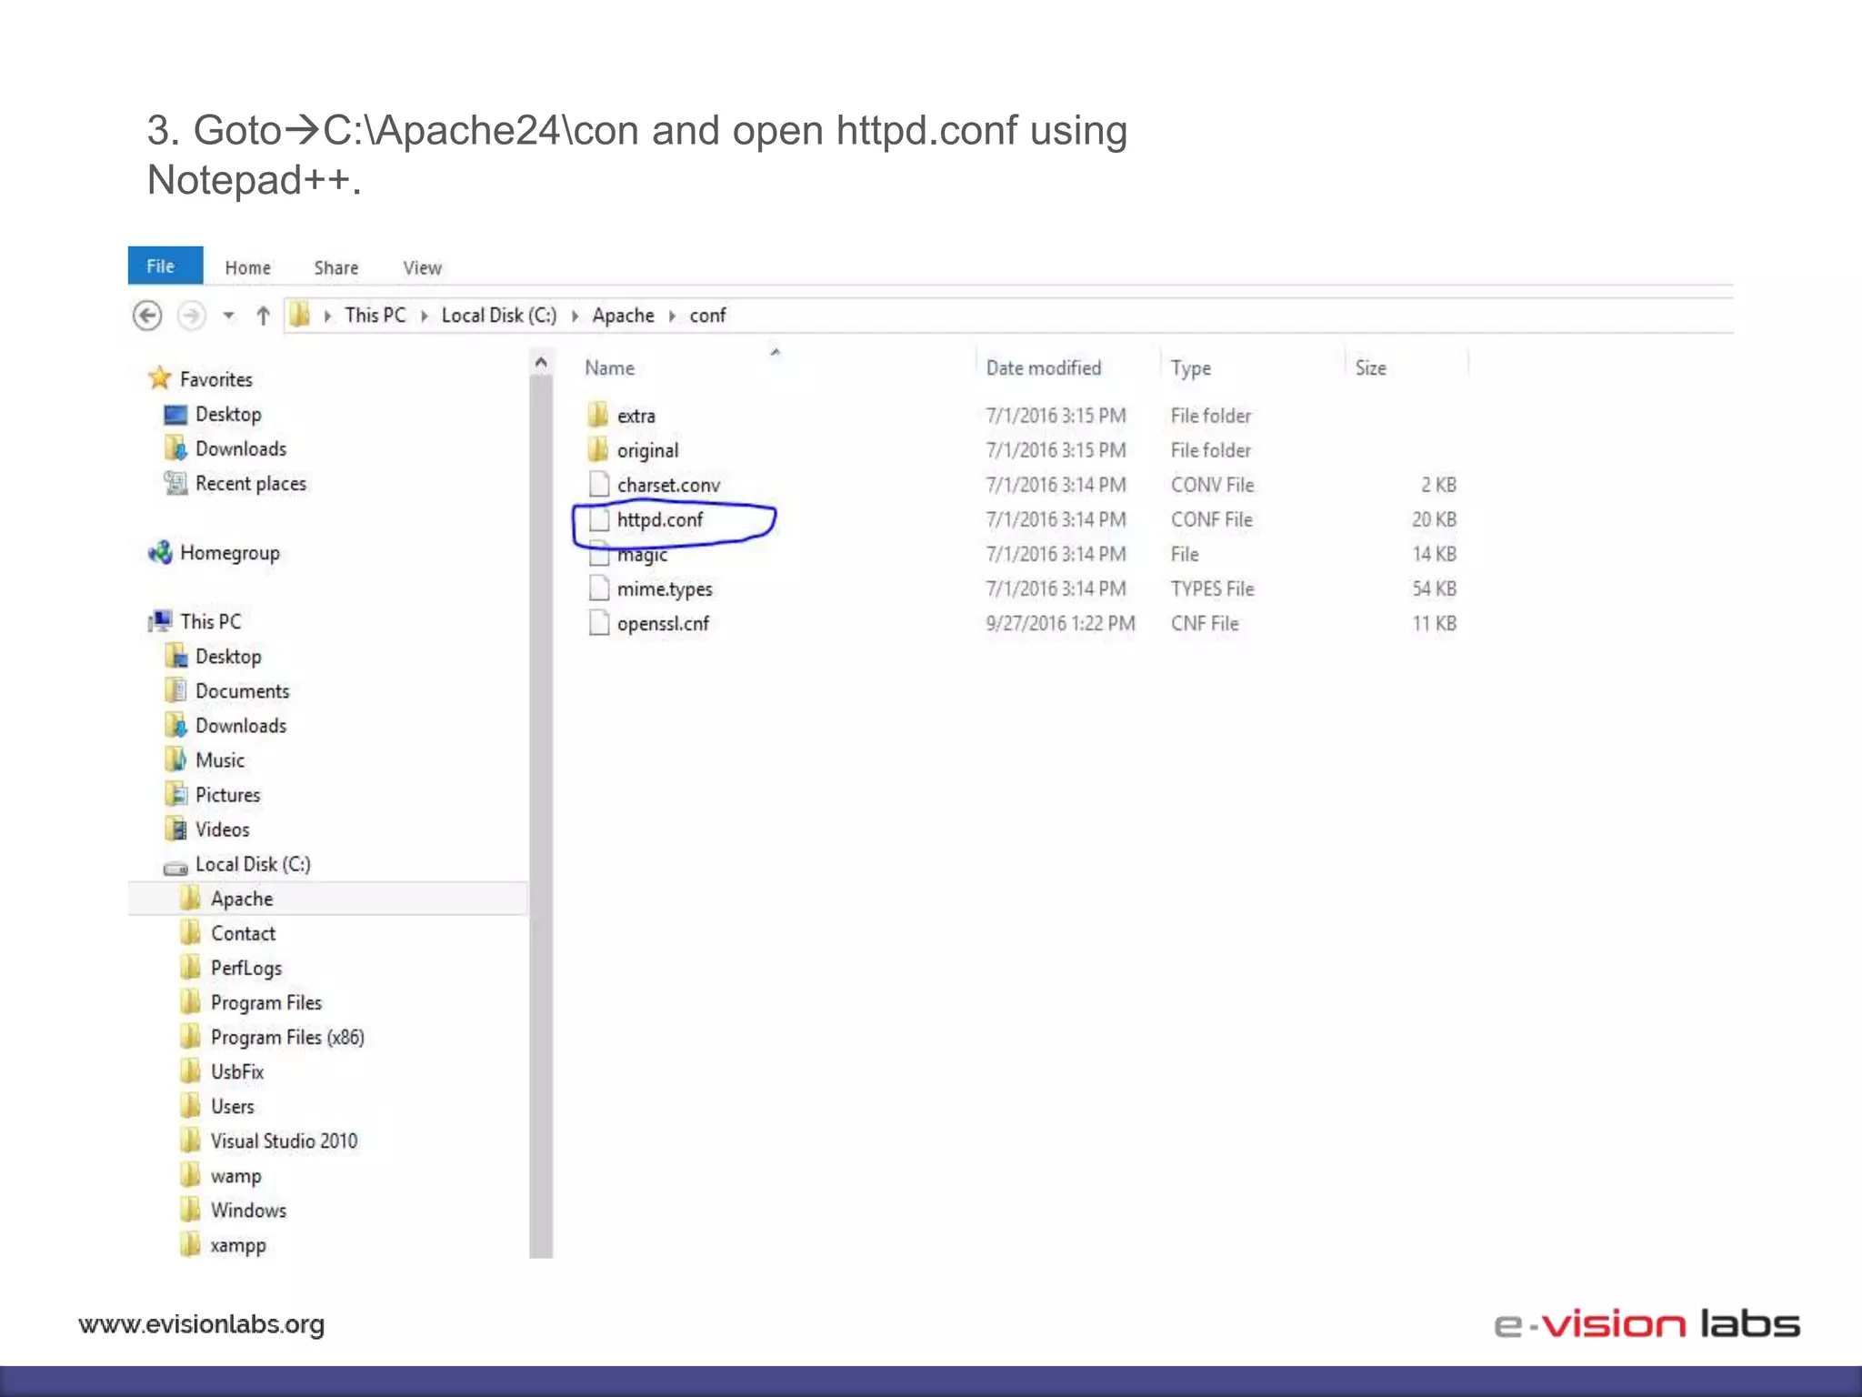Sort files by the Type column
1862x1397 pixels.
tap(1190, 368)
